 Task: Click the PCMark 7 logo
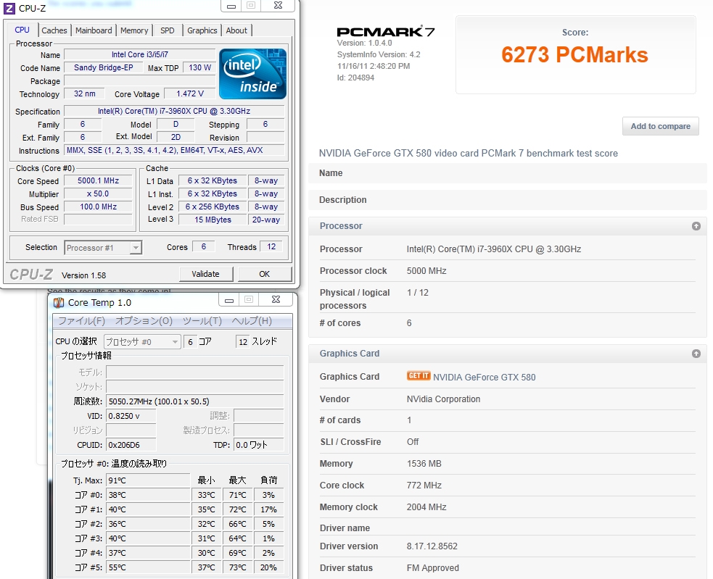click(390, 32)
